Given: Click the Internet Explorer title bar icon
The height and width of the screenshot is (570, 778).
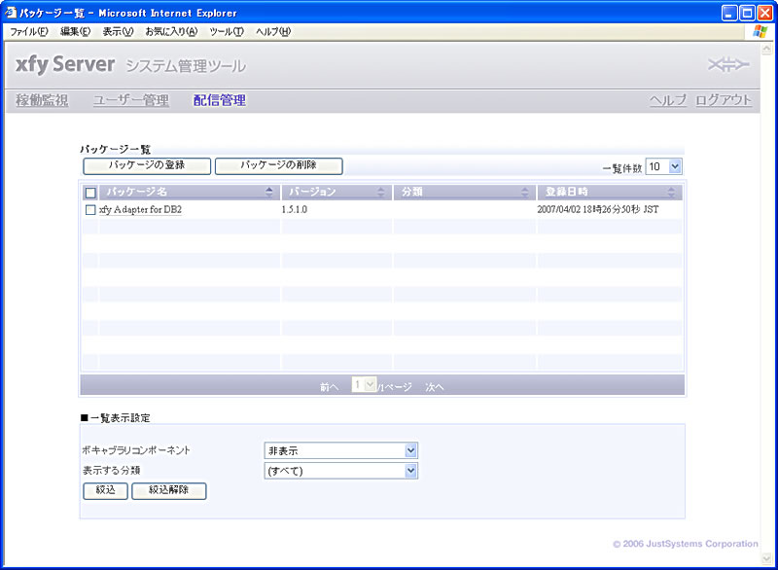Looking at the screenshot, I should (11, 13).
